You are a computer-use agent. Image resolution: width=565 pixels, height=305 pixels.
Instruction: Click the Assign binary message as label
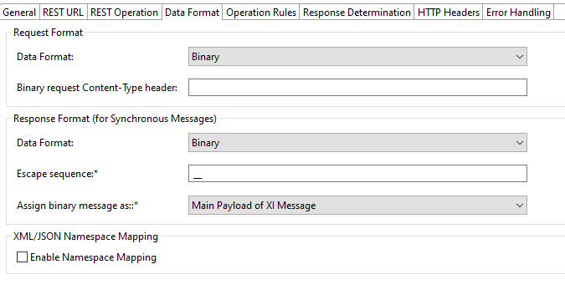78,206
